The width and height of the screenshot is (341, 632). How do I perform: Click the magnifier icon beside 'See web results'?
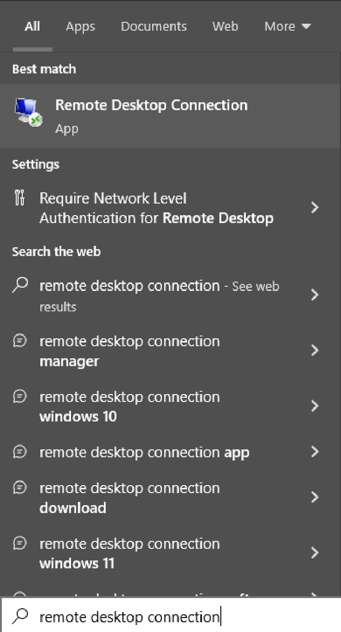[19, 286]
